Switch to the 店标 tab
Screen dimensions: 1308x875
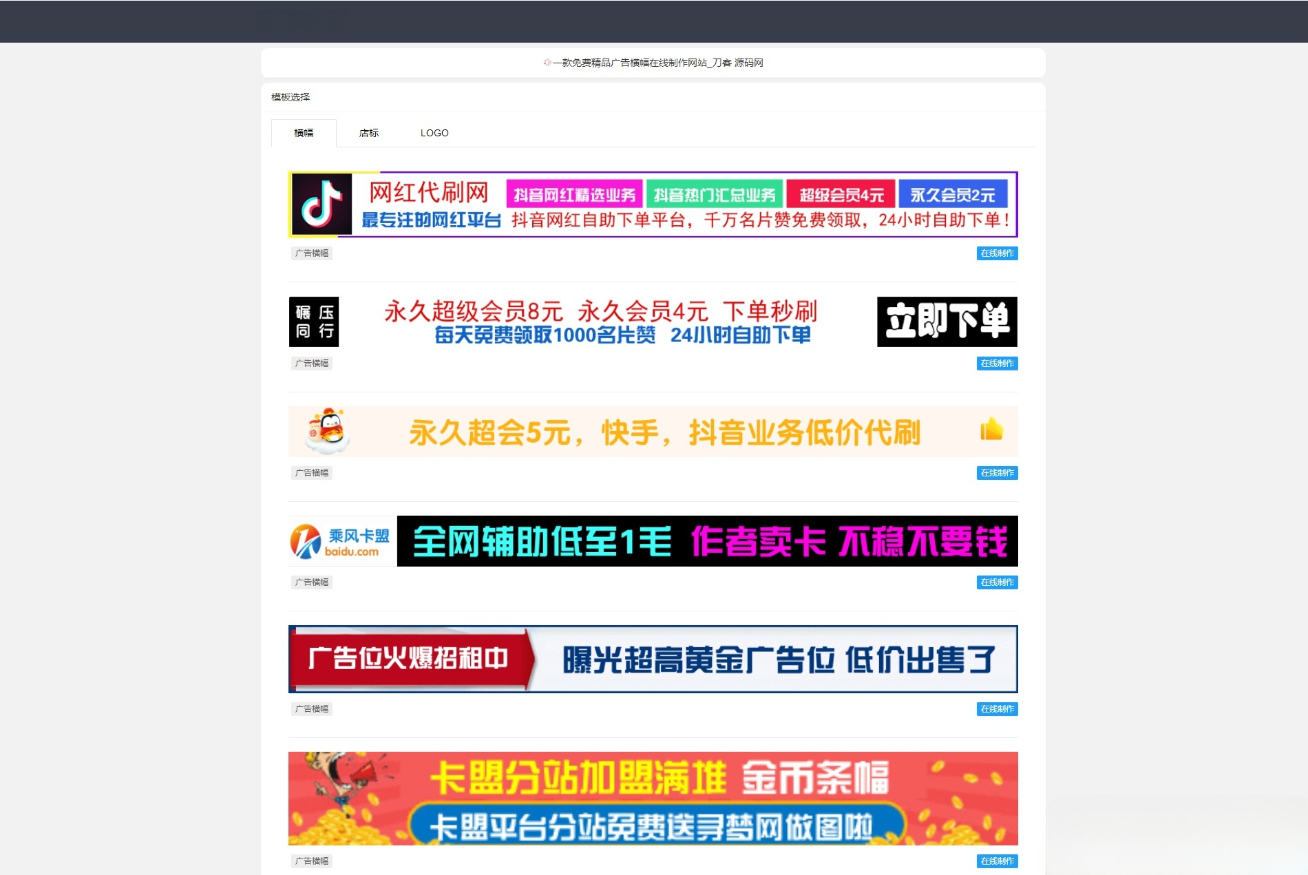[x=368, y=133]
